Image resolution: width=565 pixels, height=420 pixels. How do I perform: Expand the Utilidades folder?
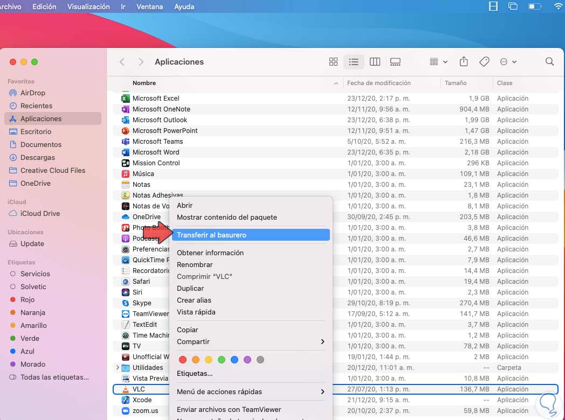(118, 367)
